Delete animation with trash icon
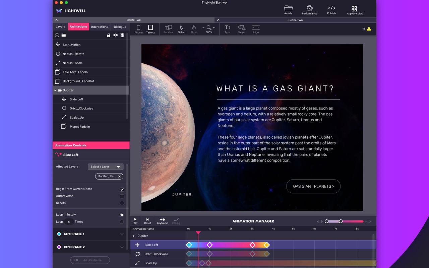 click(x=122, y=35)
